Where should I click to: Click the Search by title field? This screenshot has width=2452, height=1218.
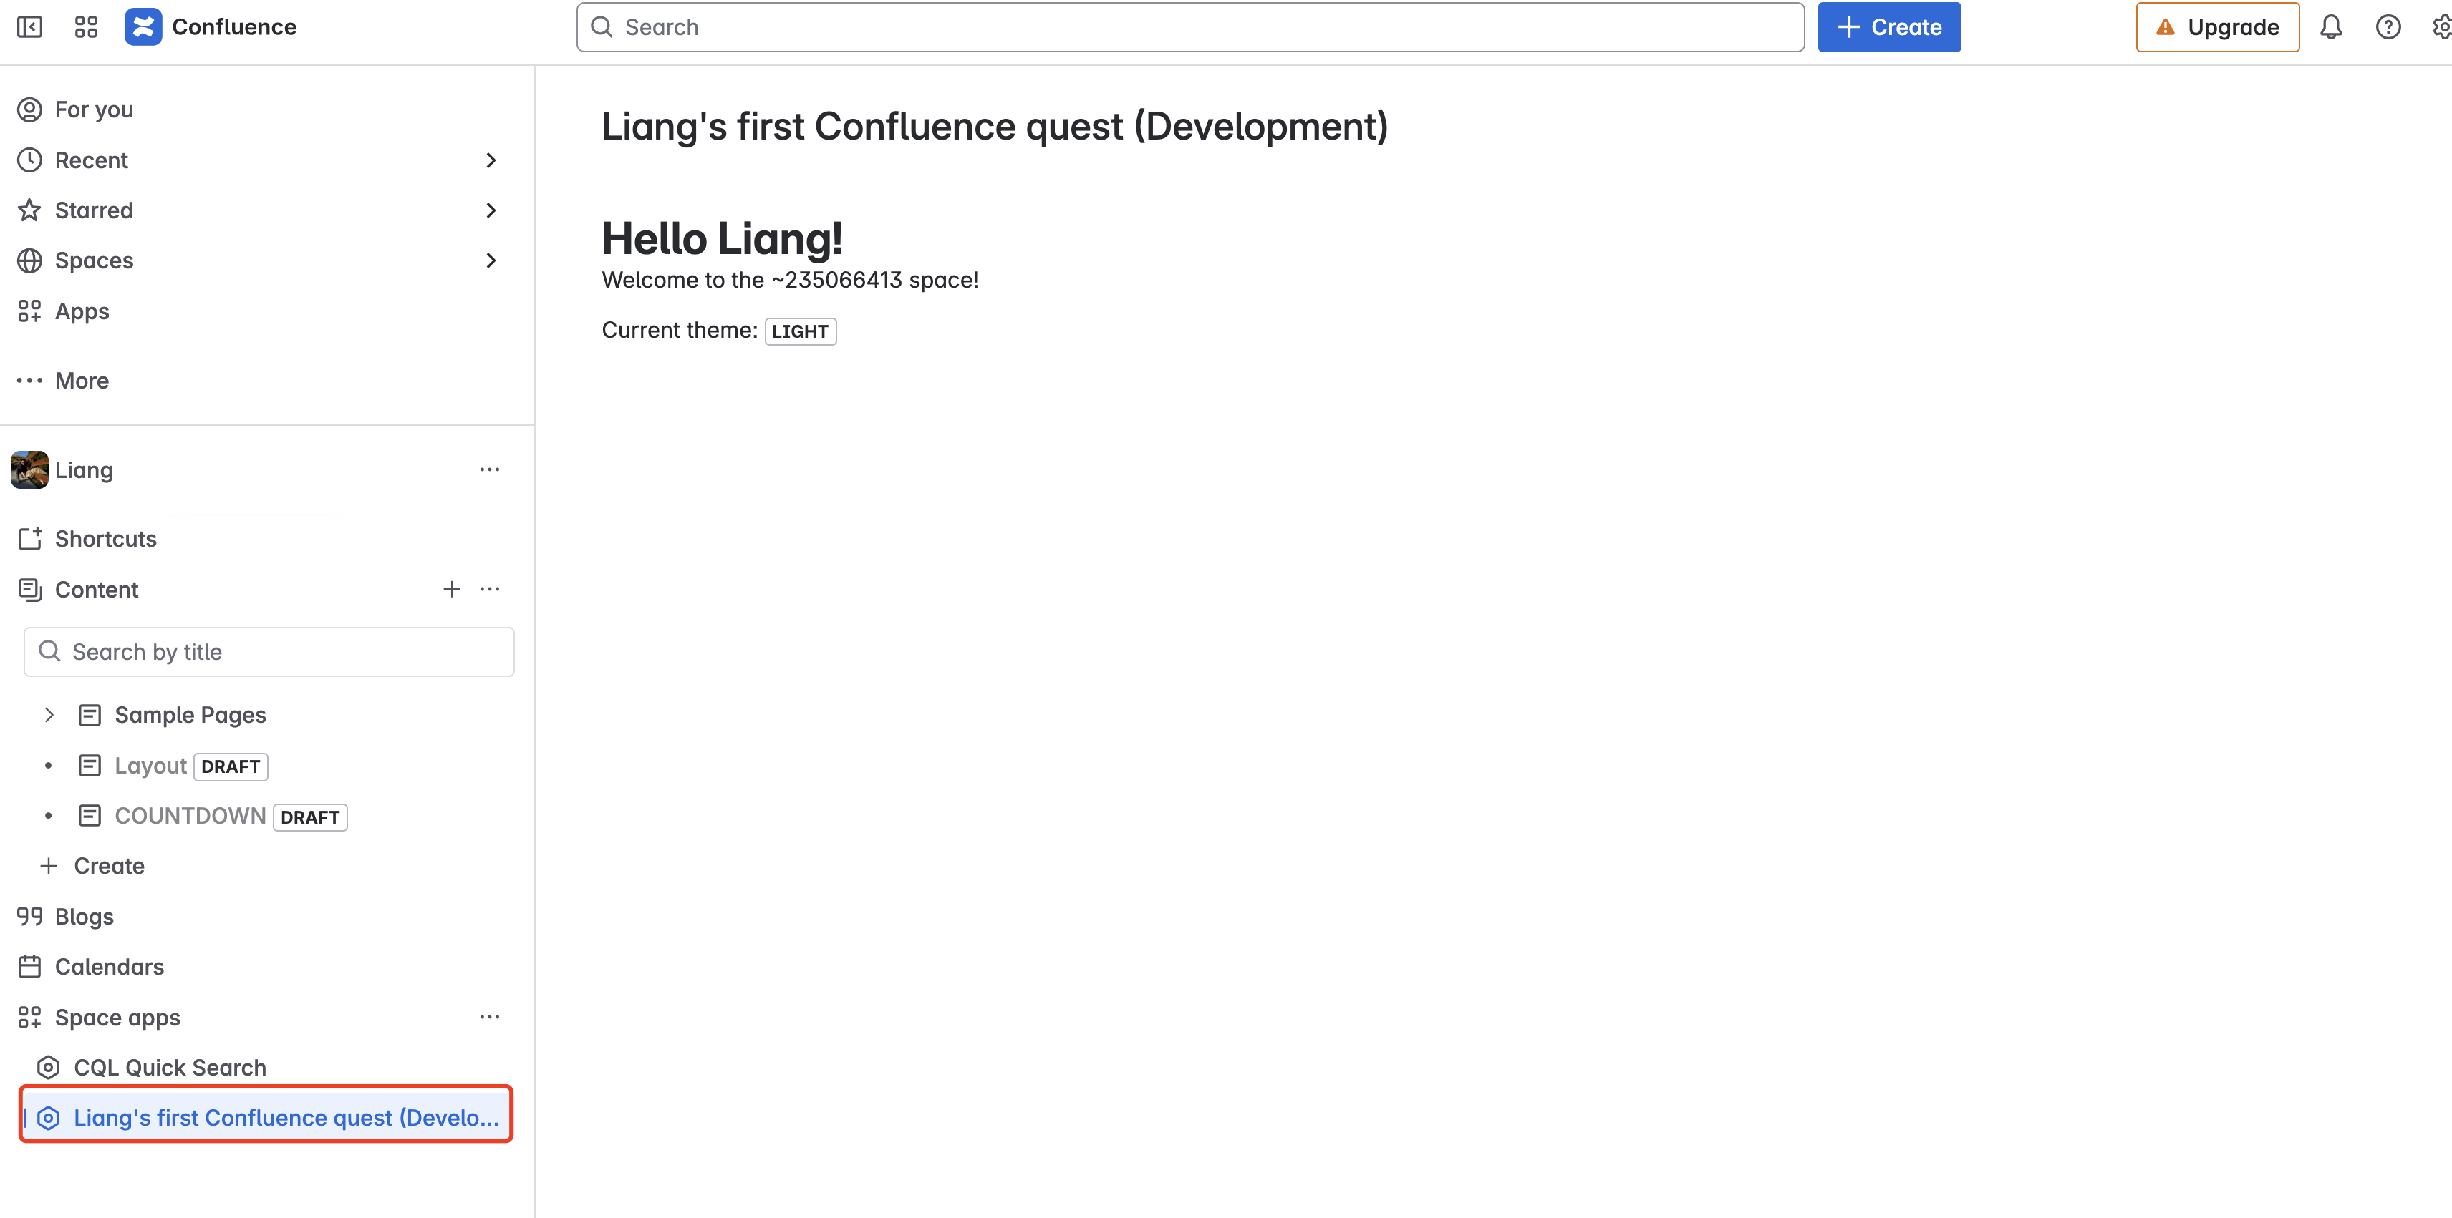pyautogui.click(x=269, y=652)
